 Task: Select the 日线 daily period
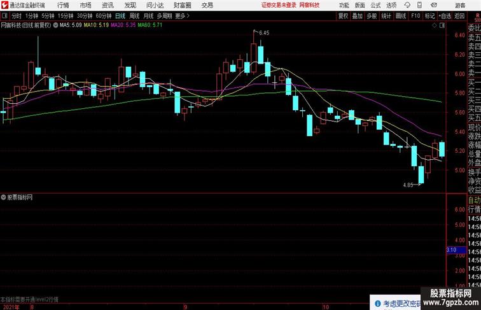coord(120,16)
